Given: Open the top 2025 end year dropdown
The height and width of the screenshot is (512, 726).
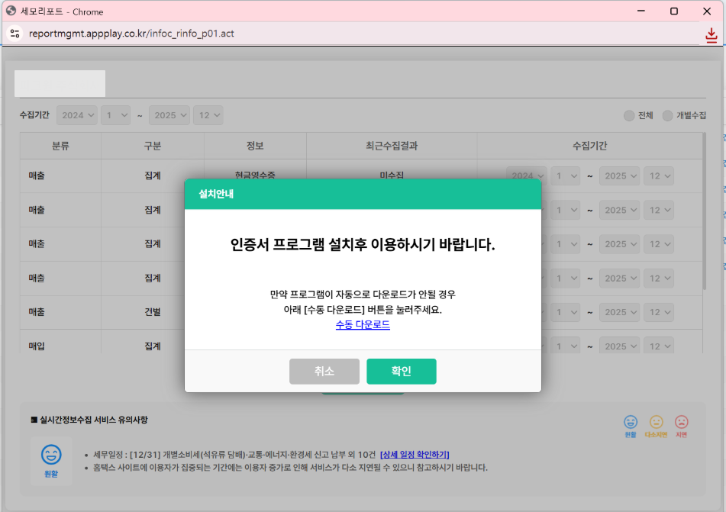Looking at the screenshot, I should (169, 115).
